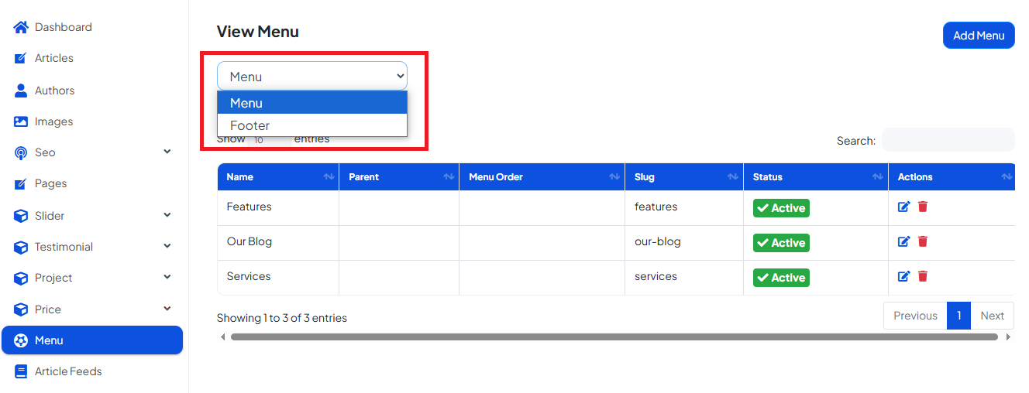Sort table by Slug column arrows

(733, 177)
